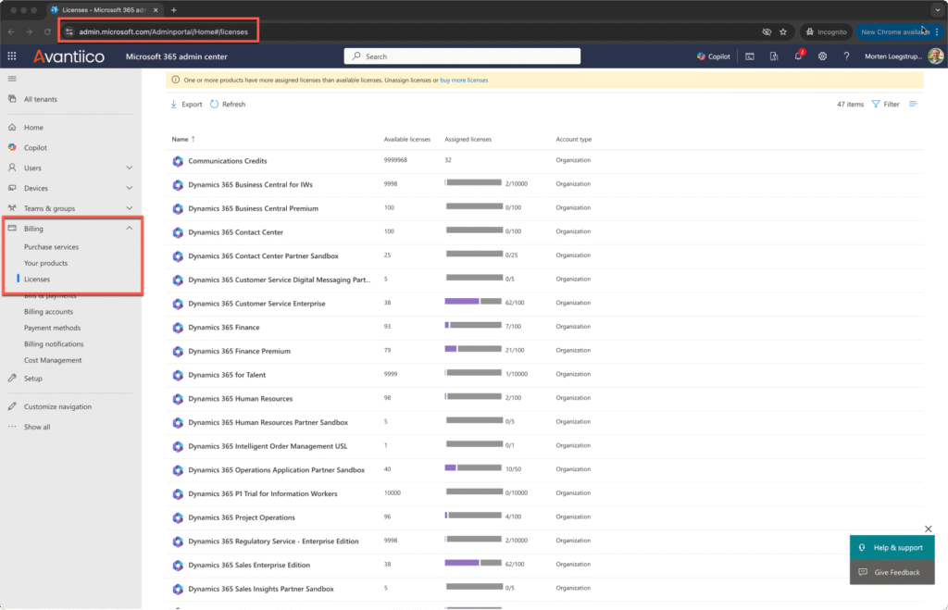This screenshot has width=948, height=610.
Task: Open Help & support
Action: pos(892,548)
